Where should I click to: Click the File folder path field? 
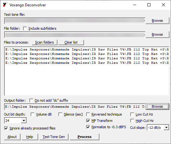point(75,35)
